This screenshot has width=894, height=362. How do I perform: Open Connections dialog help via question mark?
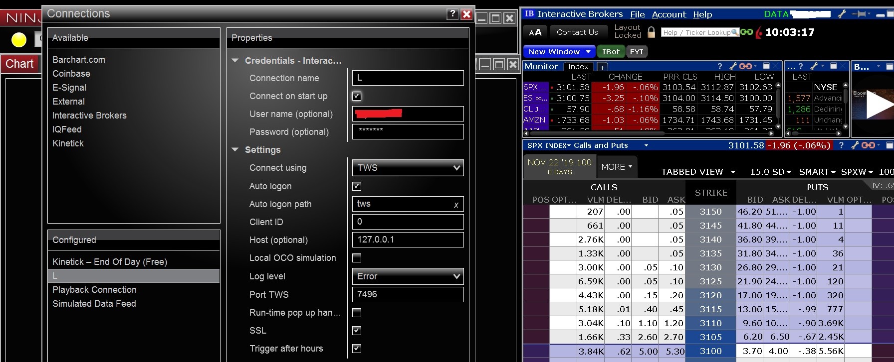452,14
